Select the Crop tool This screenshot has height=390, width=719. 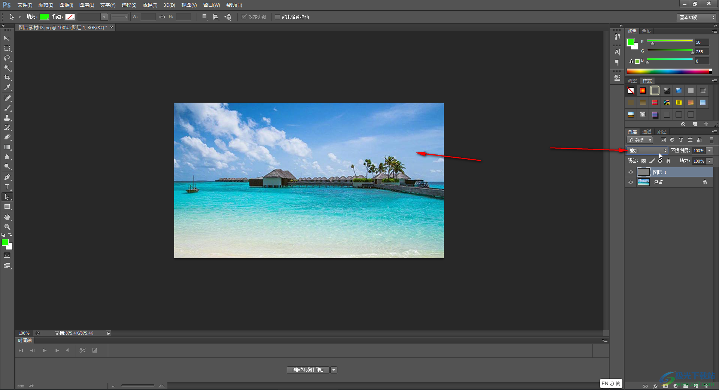coord(7,78)
